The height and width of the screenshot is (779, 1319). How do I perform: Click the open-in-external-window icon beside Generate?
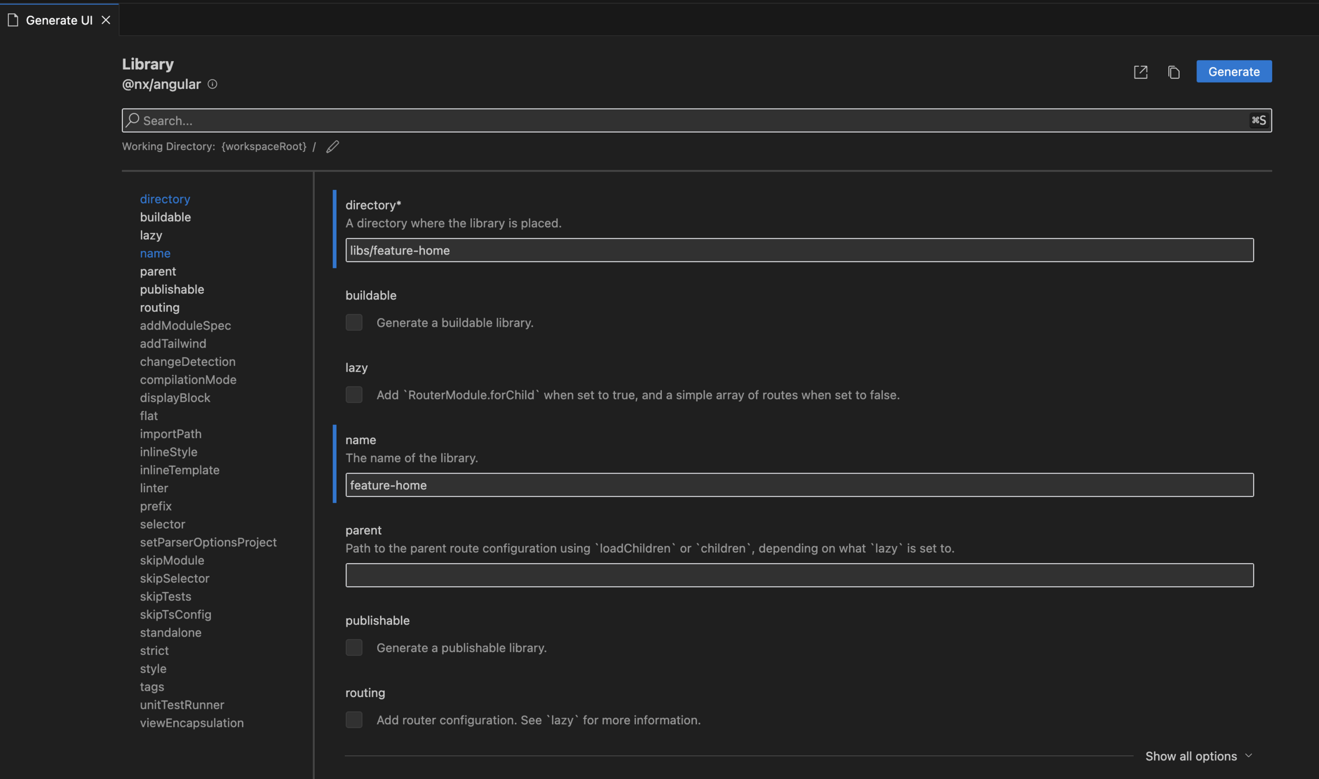point(1141,72)
